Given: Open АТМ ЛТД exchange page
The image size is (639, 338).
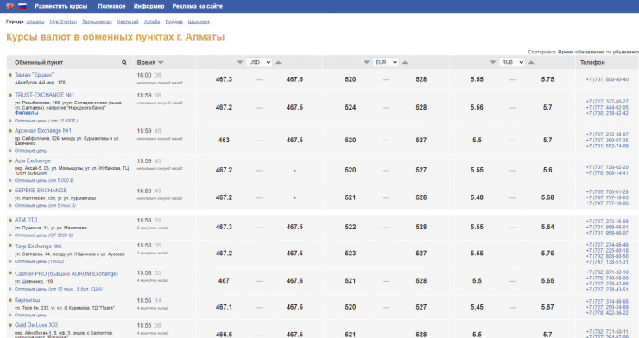Looking at the screenshot, I should click(x=26, y=220).
